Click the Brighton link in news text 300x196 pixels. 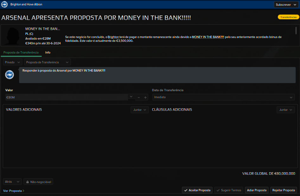[x=113, y=37]
